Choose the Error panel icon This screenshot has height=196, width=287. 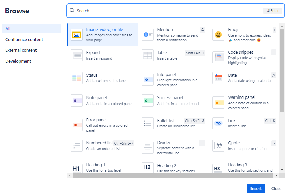76,125
